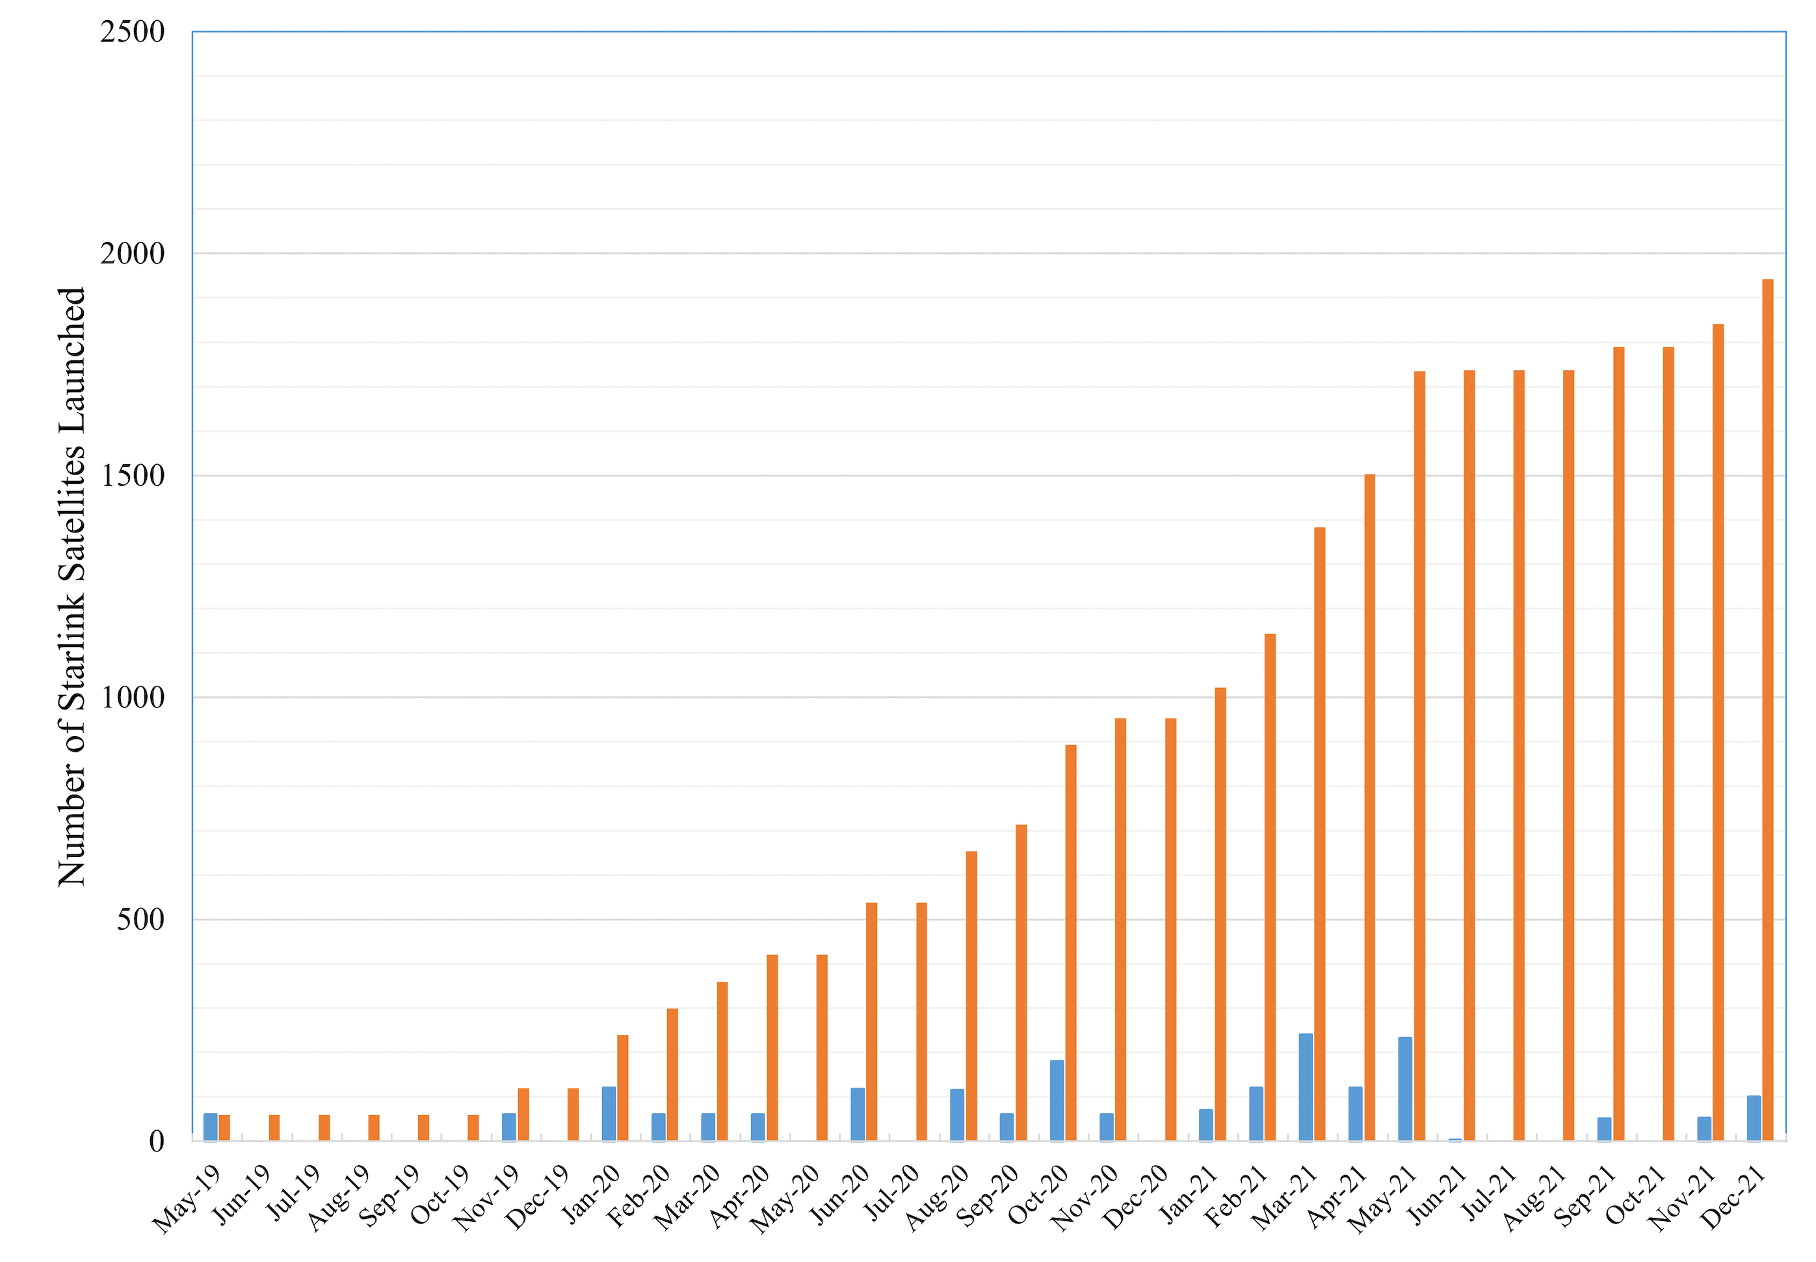The height and width of the screenshot is (1262, 1816).
Task: Select the orange cumulative bar for Feb-21
Action: point(1270,887)
